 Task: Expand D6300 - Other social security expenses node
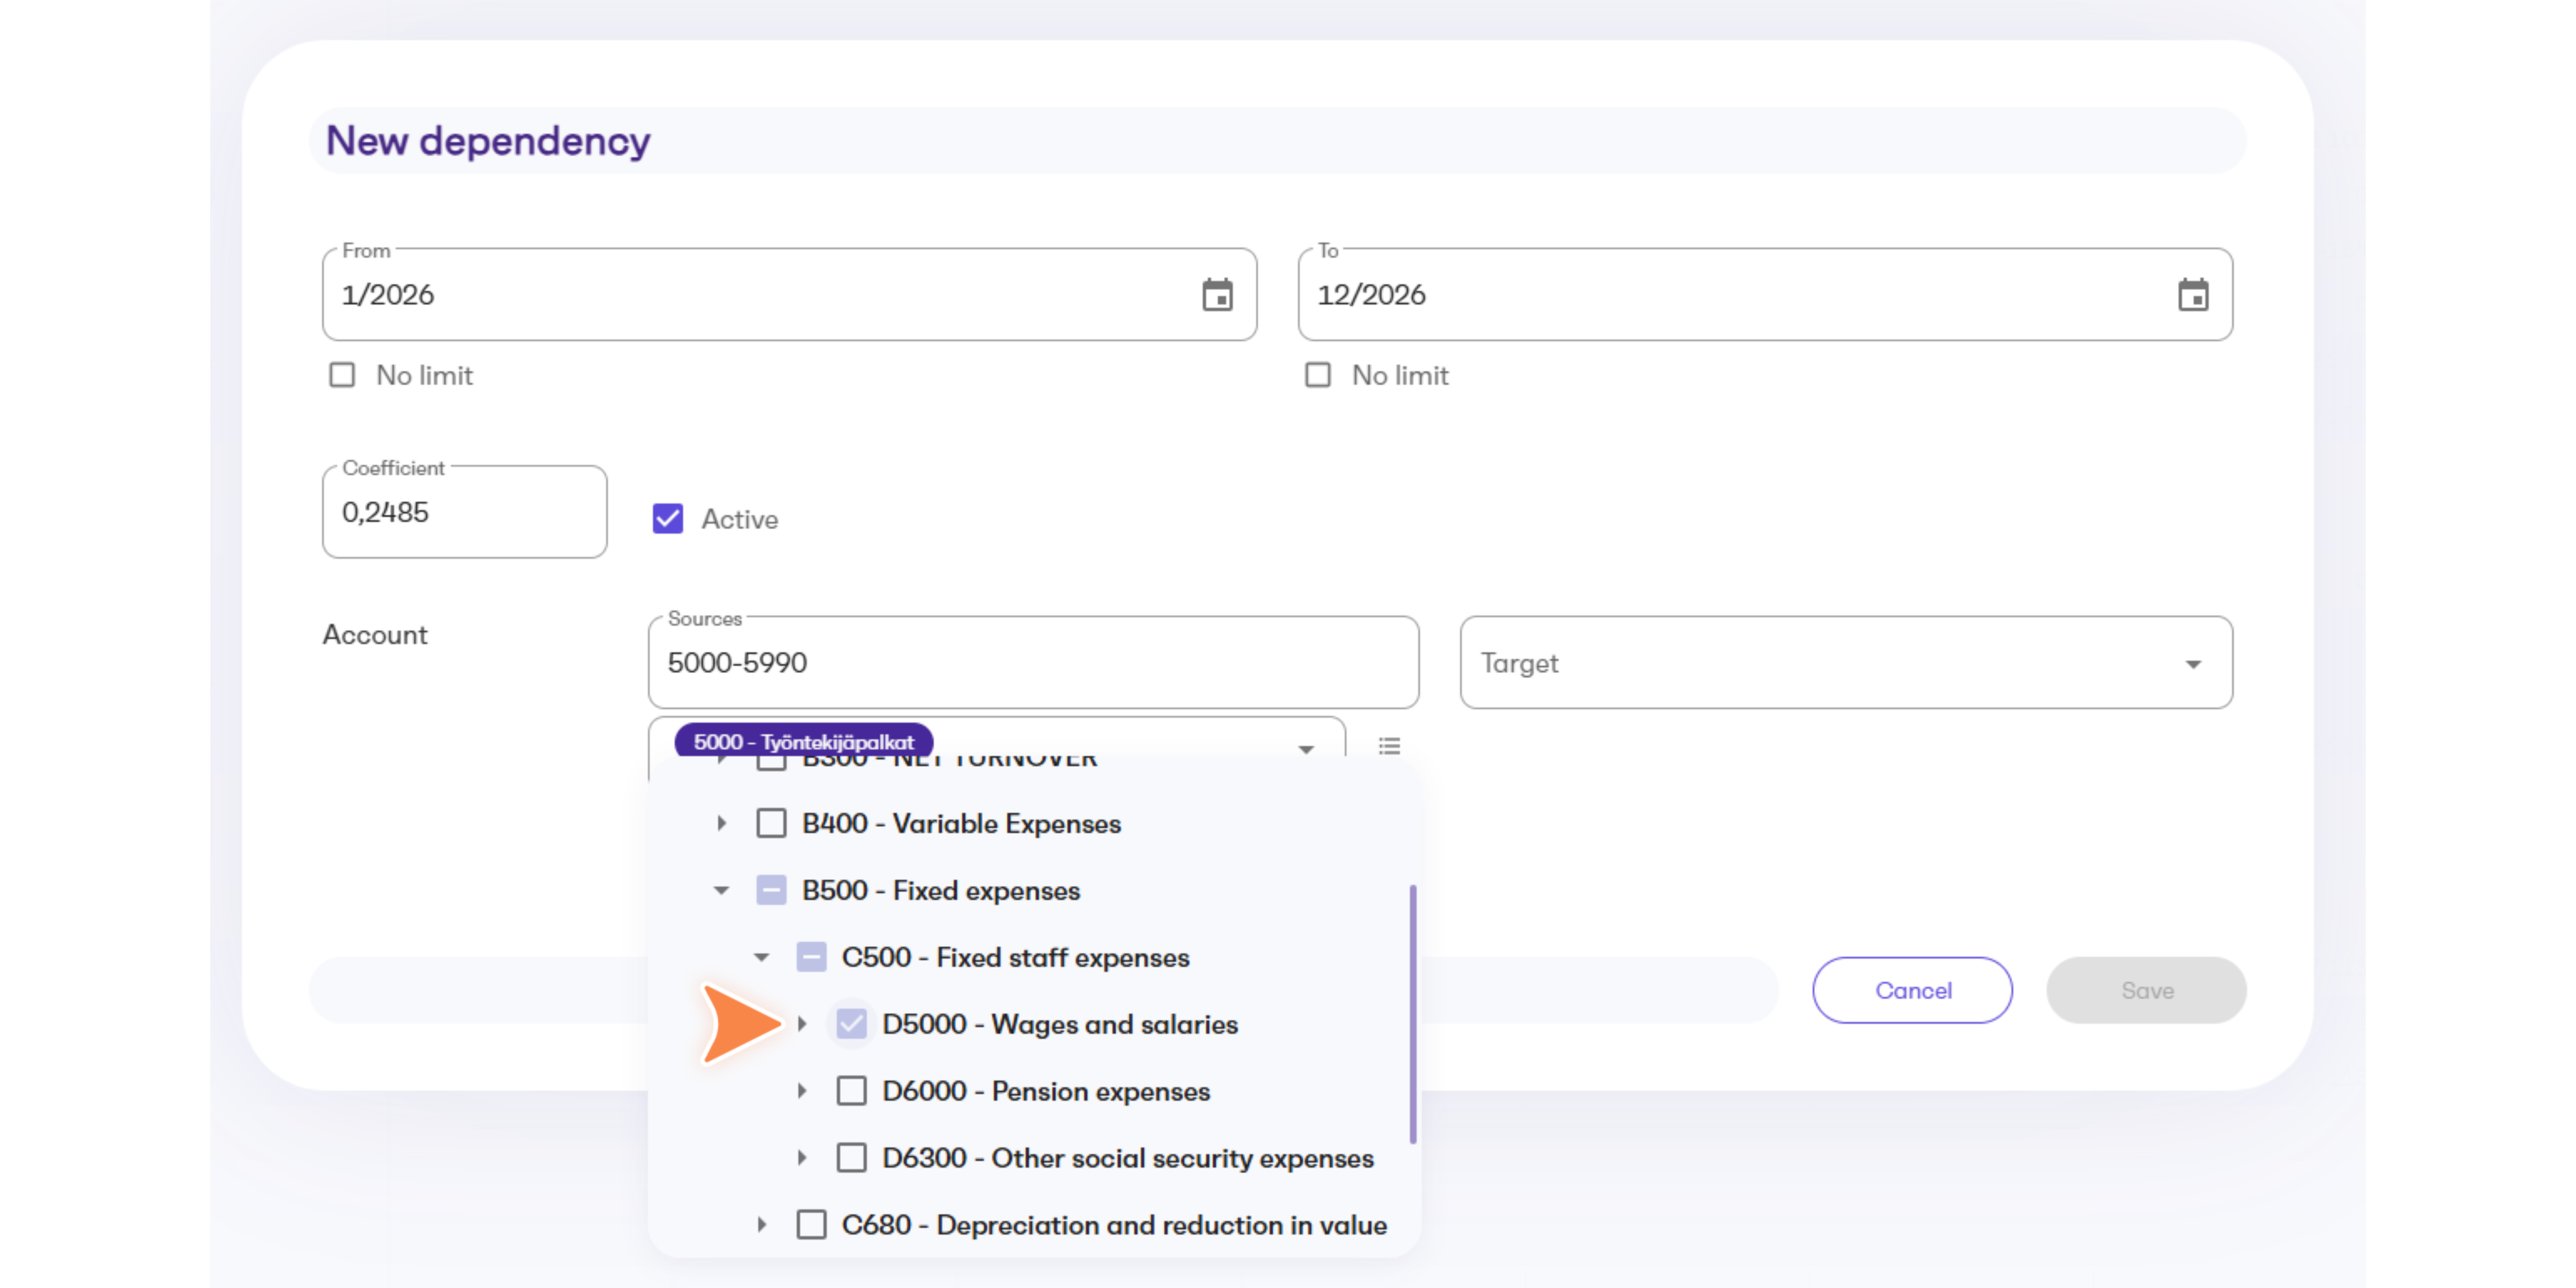click(802, 1158)
